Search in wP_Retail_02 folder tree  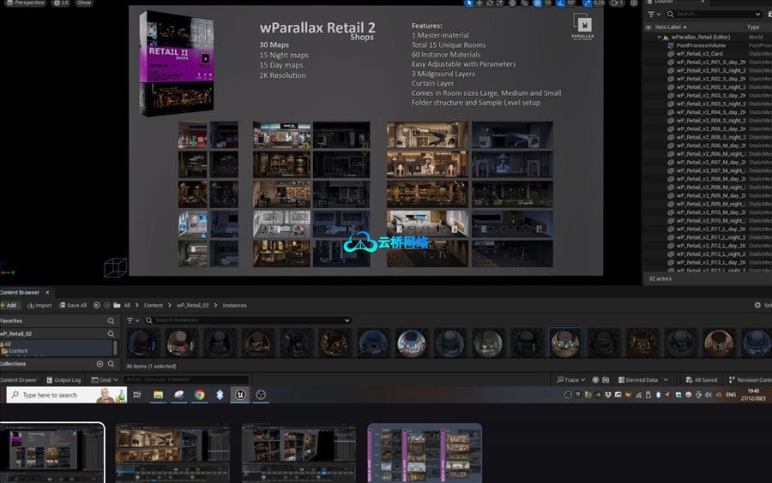111,334
